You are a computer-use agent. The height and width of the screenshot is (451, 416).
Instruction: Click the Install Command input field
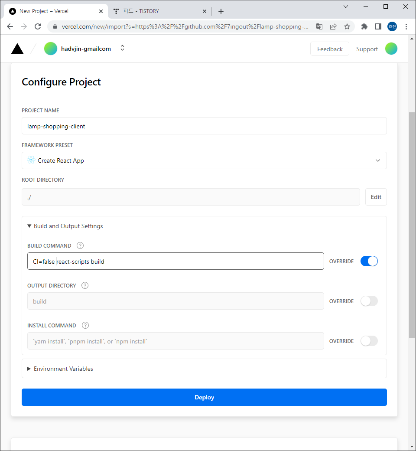coord(175,341)
